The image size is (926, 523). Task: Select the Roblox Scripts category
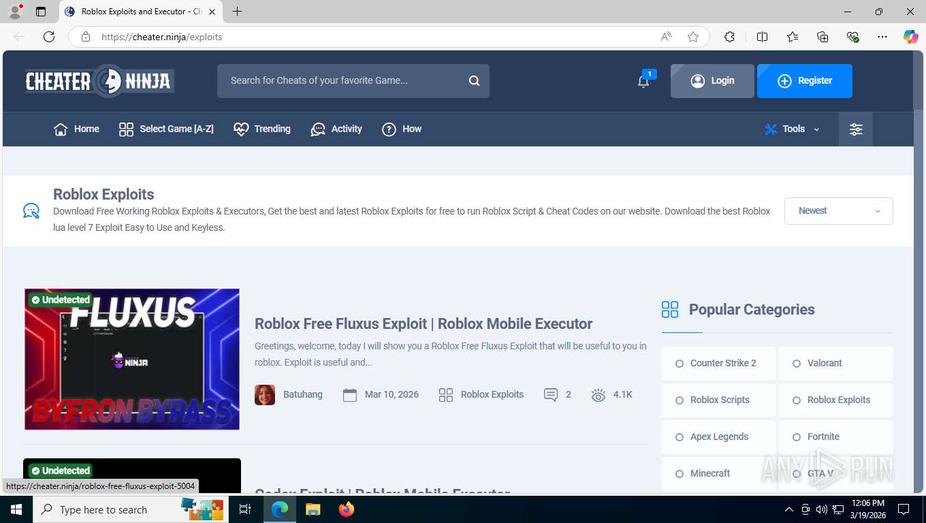(719, 400)
